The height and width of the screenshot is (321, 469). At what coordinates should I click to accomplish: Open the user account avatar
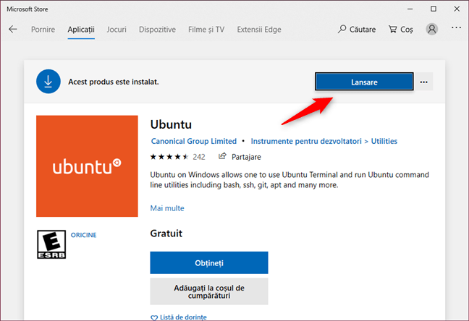tap(431, 29)
